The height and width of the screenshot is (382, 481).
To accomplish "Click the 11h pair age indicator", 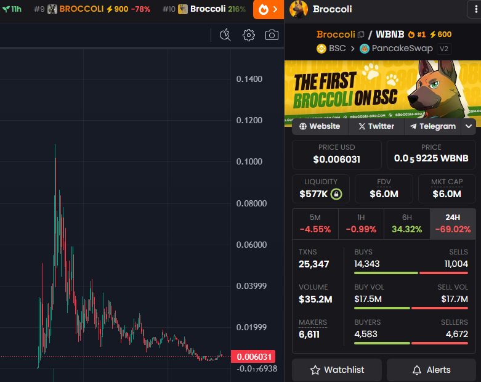I will coord(12,9).
